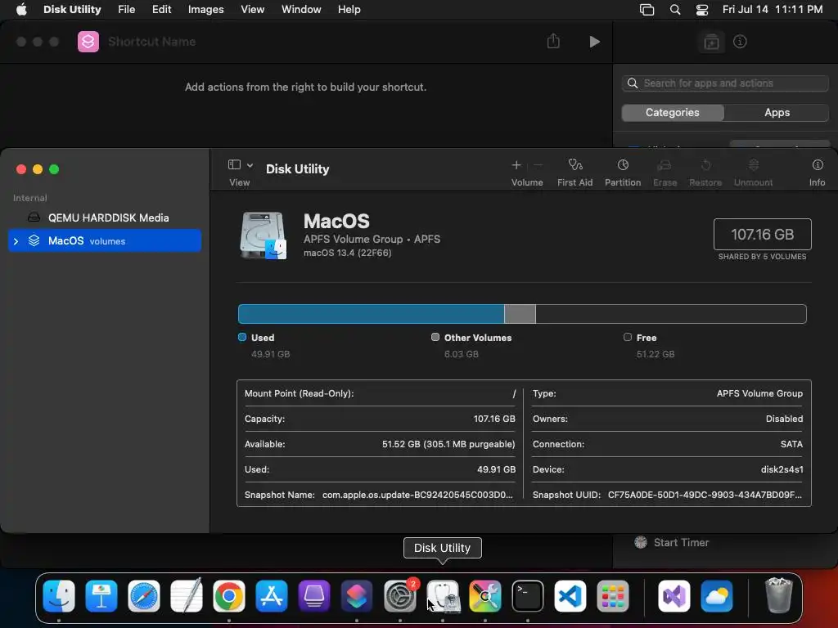Viewport: 838px width, 628px height.
Task: Open System Settings from the Dock
Action: pos(399,596)
